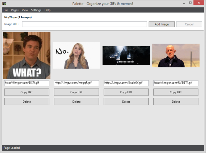Delete the megqR.gif image

(x=76, y=102)
